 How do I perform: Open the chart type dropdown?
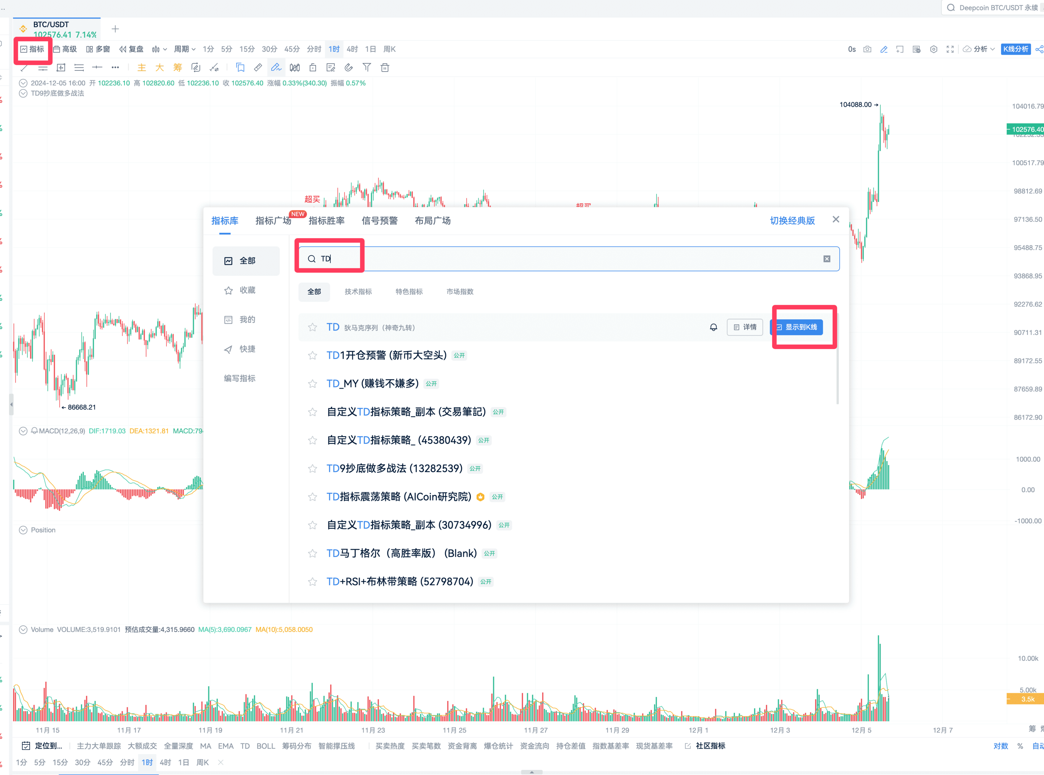coord(159,49)
